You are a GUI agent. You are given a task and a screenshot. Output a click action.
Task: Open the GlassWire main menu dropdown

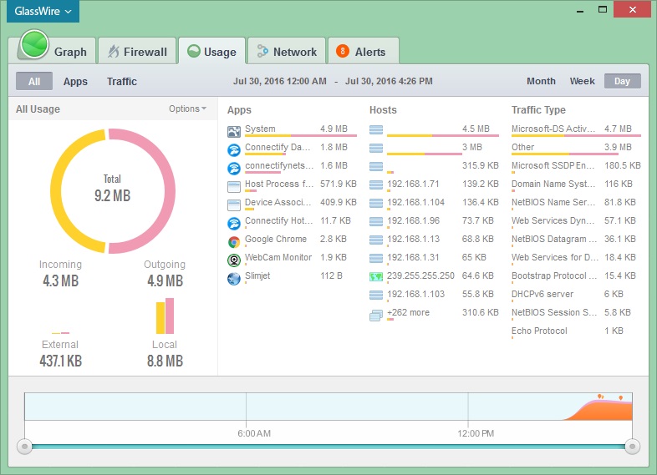[x=43, y=12]
